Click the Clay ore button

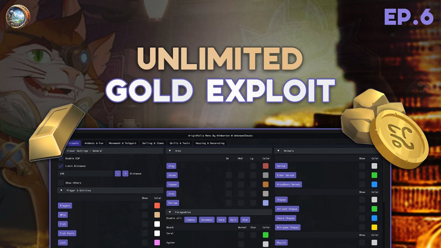click(171, 166)
